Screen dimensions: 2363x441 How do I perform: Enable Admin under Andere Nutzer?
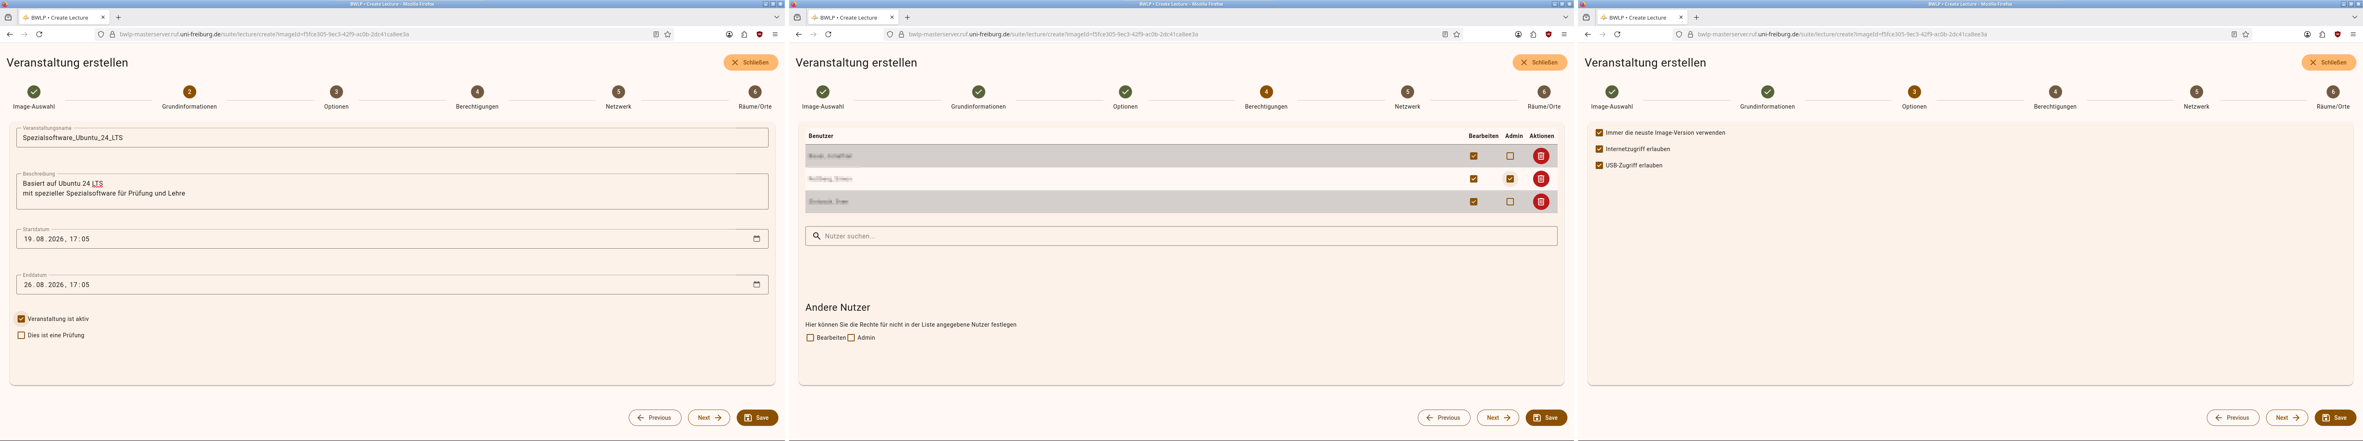click(x=851, y=337)
